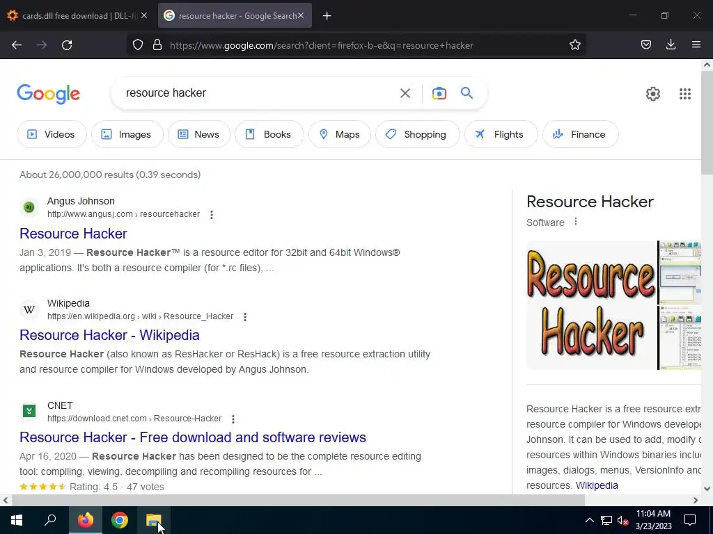The image size is (713, 534).
Task: Save page to Pocket
Action: click(645, 45)
